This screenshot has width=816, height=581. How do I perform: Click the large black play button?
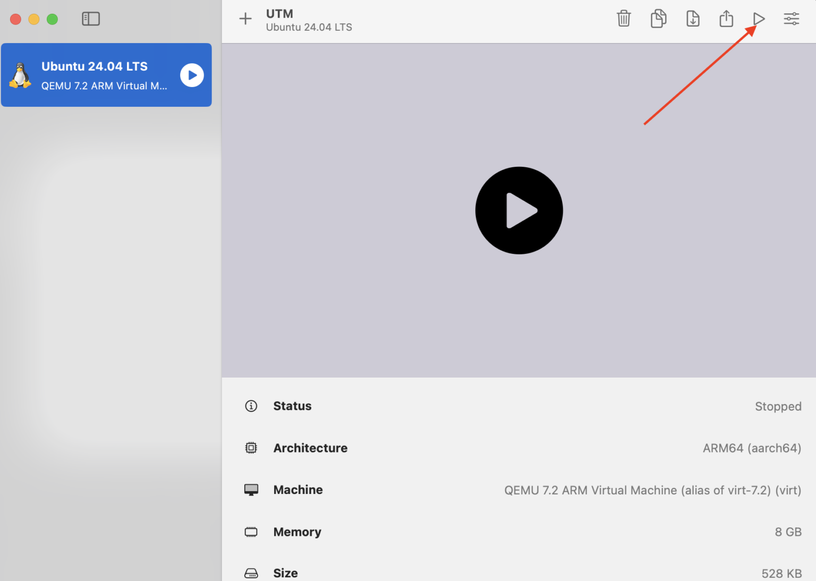tap(519, 210)
